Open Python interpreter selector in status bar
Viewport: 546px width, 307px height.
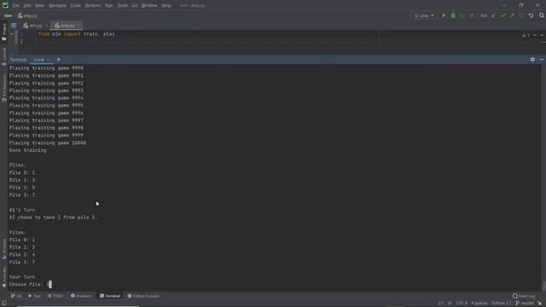point(501,304)
